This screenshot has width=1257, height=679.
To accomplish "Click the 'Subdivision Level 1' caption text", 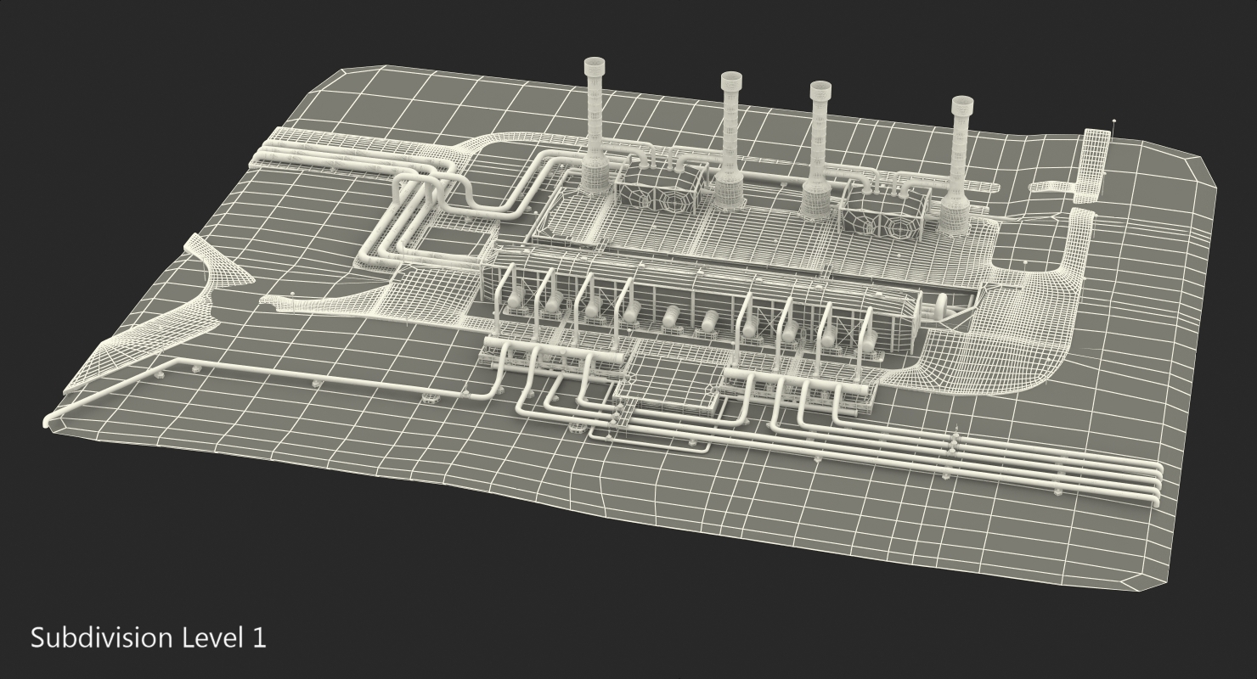I will point(149,637).
